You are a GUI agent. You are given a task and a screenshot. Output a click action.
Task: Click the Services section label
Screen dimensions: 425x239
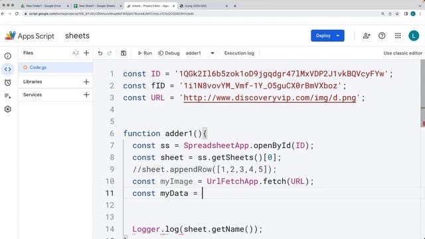tap(33, 94)
